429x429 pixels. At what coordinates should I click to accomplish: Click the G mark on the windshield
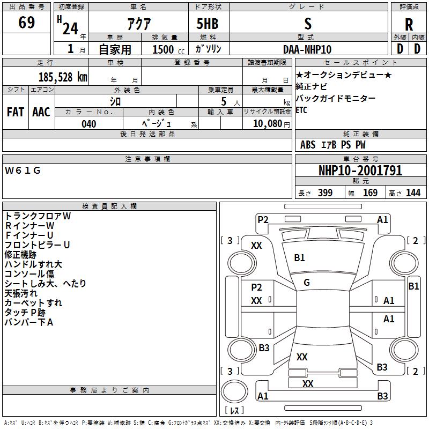[x=307, y=283]
